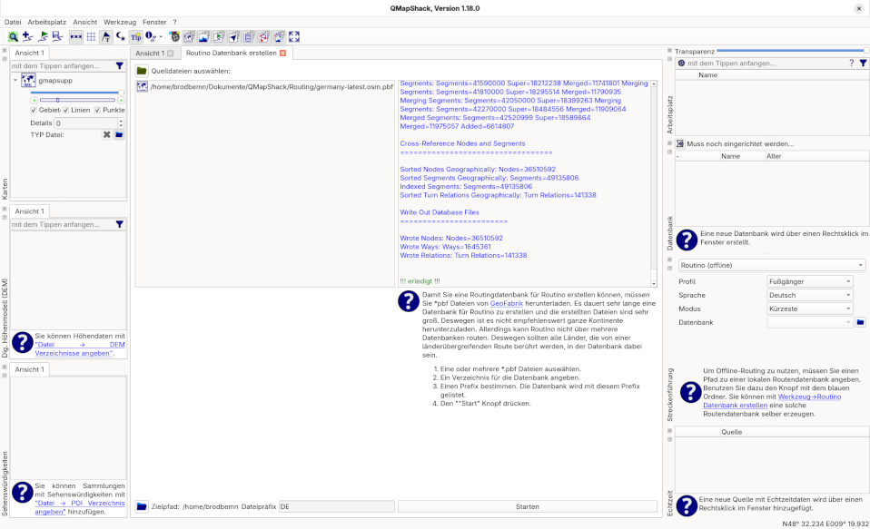
Task: Toggle the night mode moon icon
Action: click(x=121, y=37)
